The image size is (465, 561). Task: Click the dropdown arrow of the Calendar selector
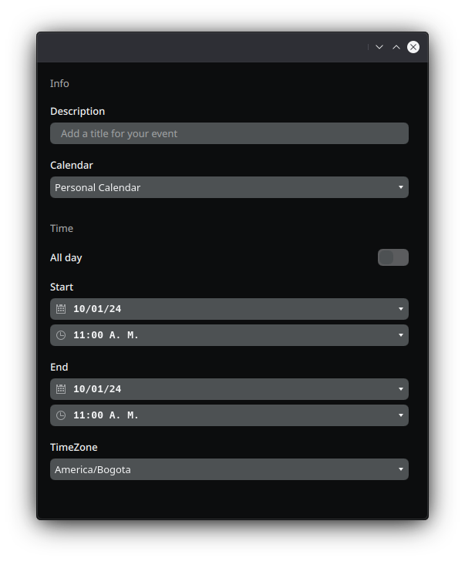400,187
